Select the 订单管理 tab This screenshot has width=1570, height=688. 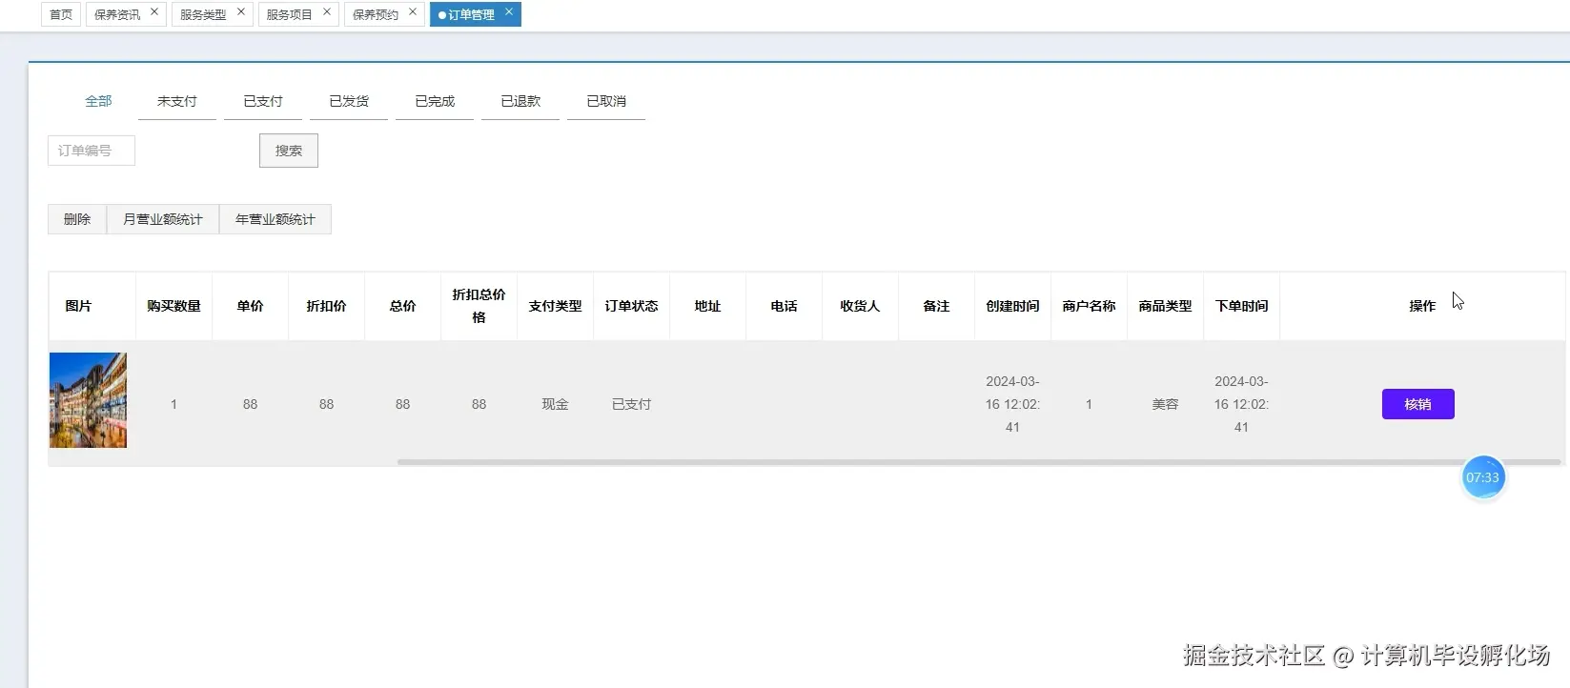point(471,14)
